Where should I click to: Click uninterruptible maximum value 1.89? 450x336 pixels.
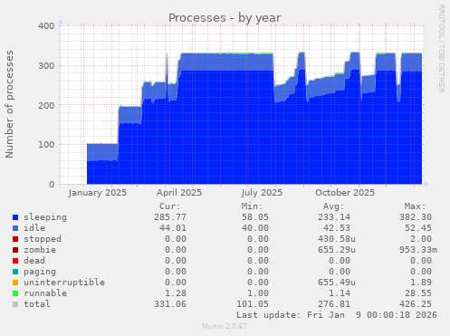(x=421, y=283)
